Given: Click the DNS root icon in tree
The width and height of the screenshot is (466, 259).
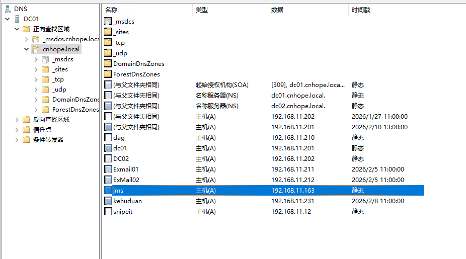Looking at the screenshot, I should (8, 9).
